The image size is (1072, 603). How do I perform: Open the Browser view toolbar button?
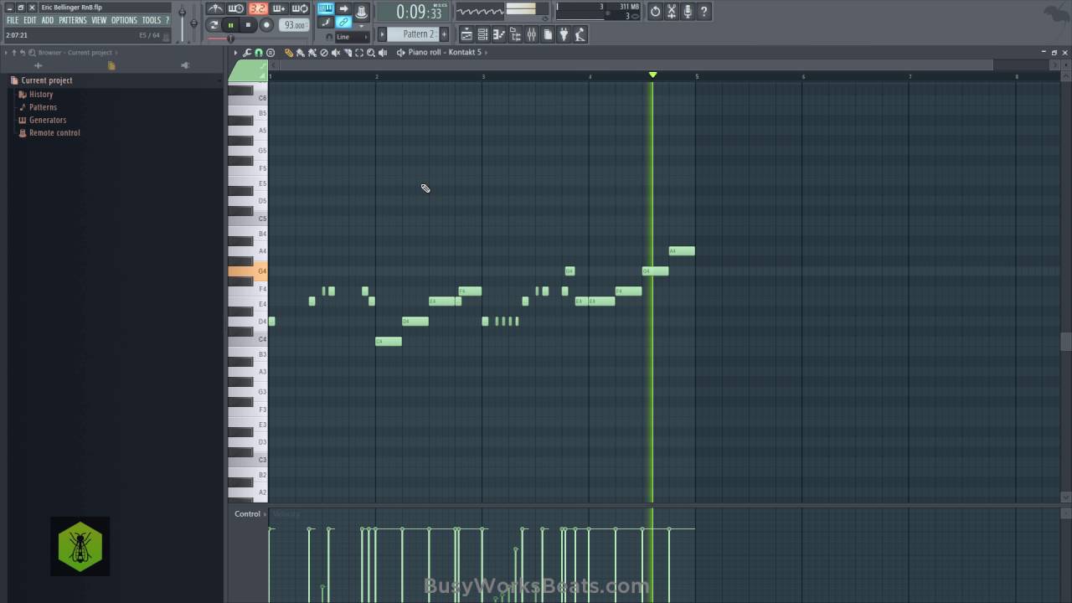[x=515, y=34]
